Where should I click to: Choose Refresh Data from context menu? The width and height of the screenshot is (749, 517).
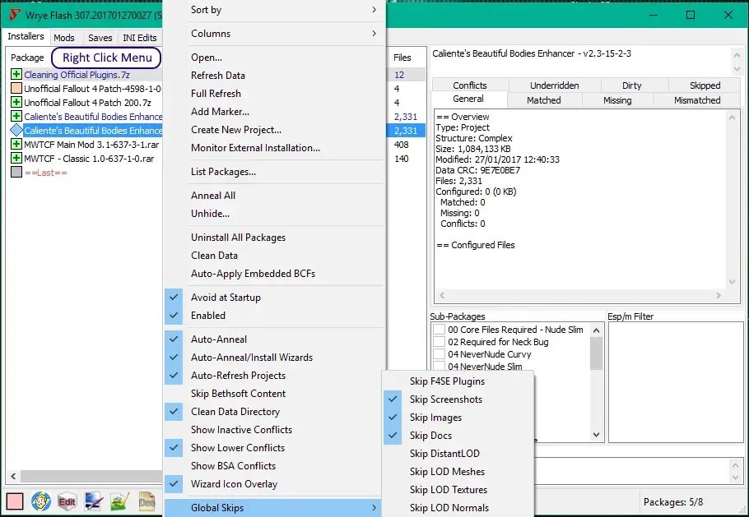[x=274, y=76]
